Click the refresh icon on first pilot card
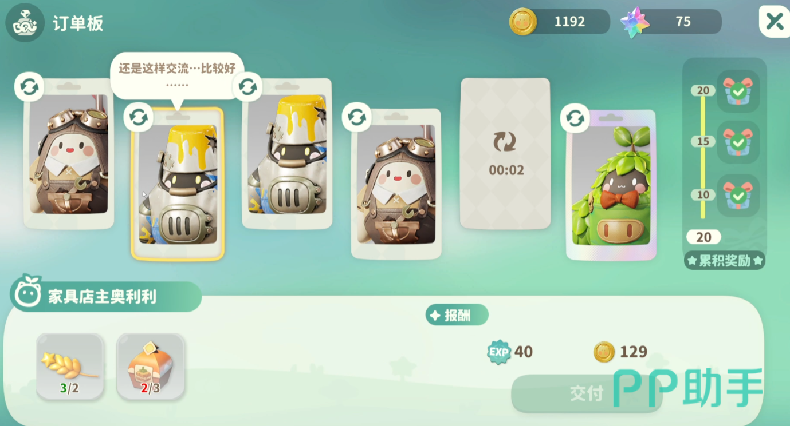790x426 pixels. coord(29,87)
